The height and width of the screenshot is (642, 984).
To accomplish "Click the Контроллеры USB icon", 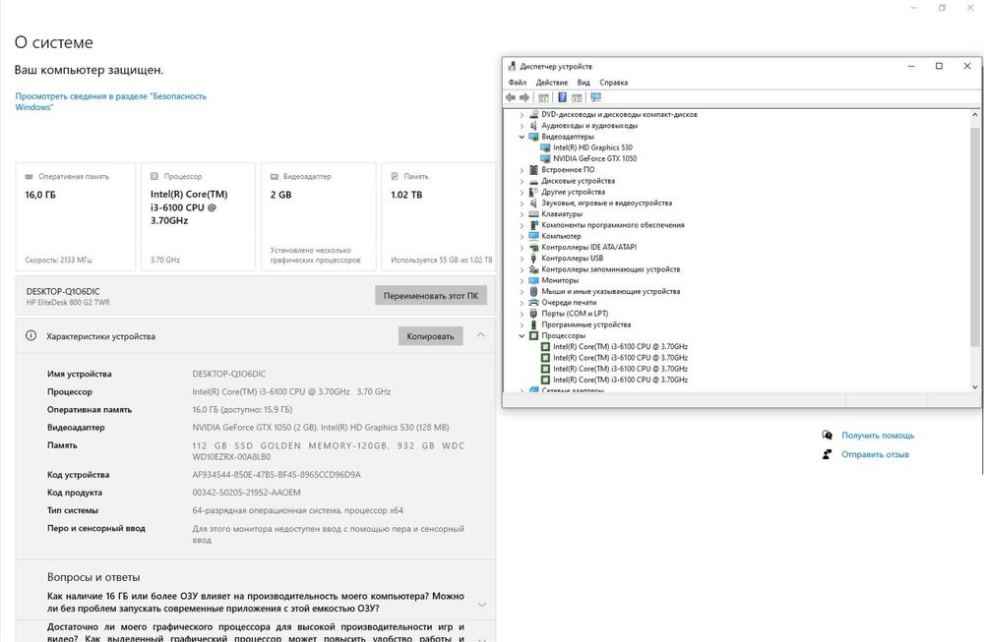I will click(533, 258).
